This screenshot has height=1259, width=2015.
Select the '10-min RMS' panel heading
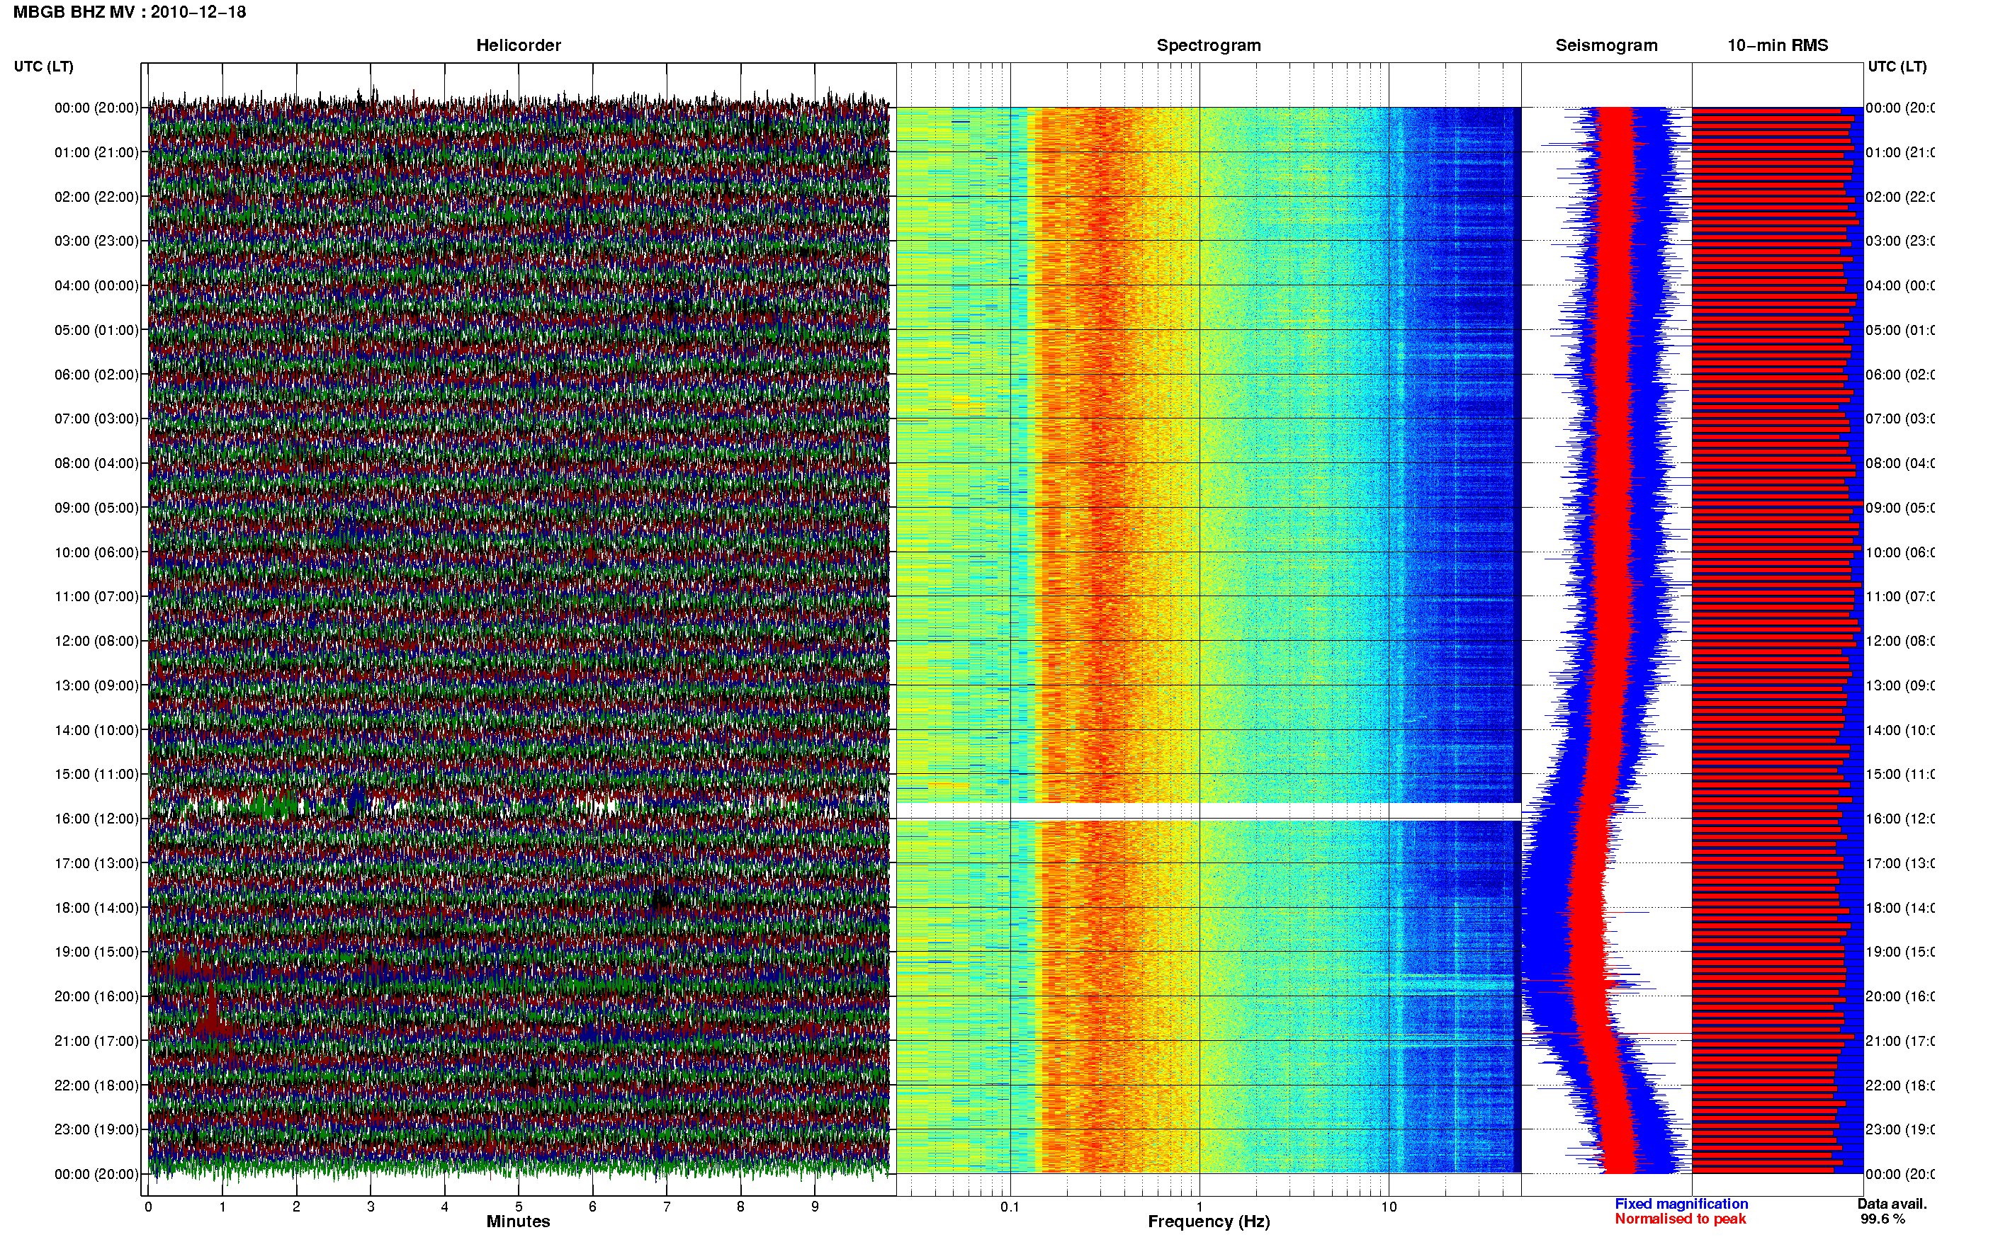(x=1778, y=46)
